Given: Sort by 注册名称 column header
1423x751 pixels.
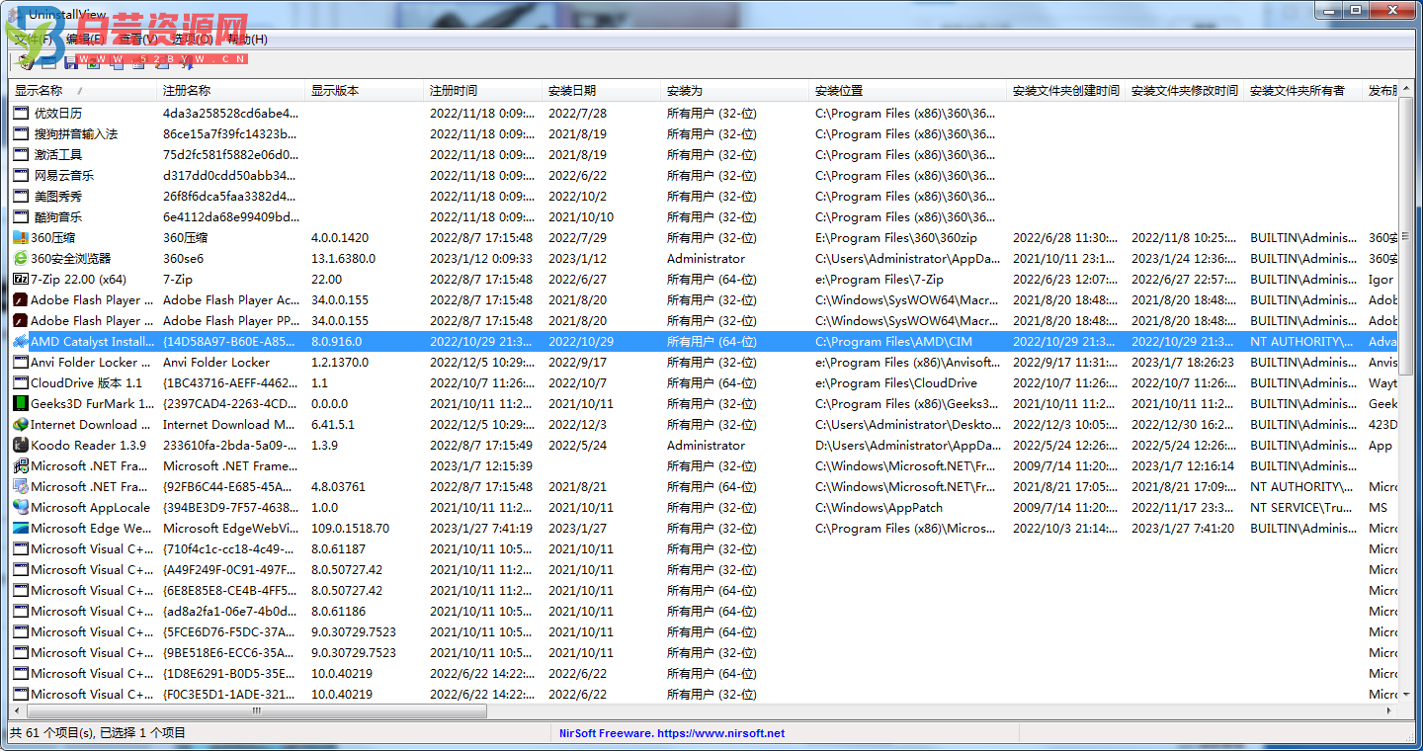Looking at the screenshot, I should (x=231, y=90).
